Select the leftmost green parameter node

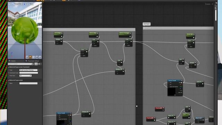[x=59, y=35]
